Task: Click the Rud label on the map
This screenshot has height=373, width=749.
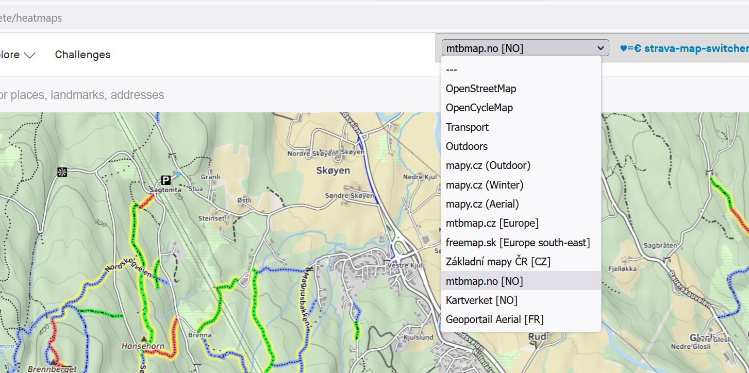Action: (537, 337)
